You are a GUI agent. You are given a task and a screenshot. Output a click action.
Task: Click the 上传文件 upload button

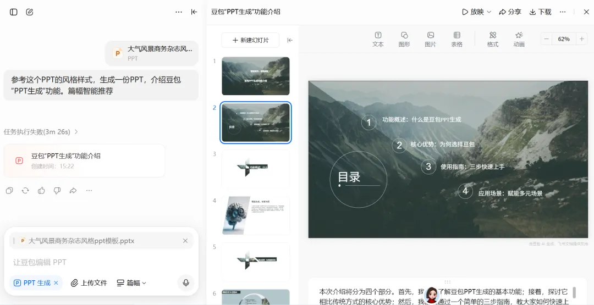tap(89, 282)
